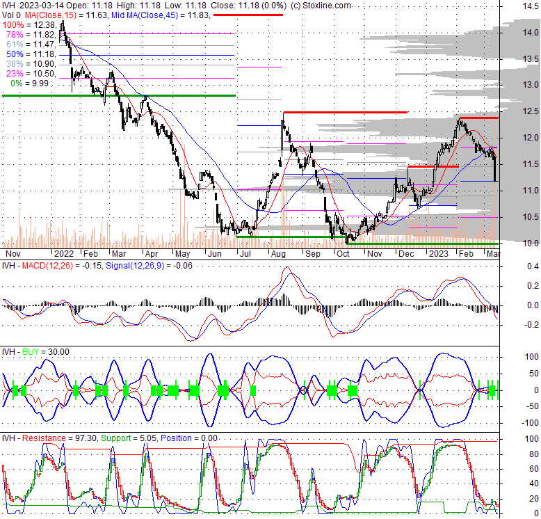
Task: Click the '78% = 11.82' Fibonacci label
Action: 31,35
